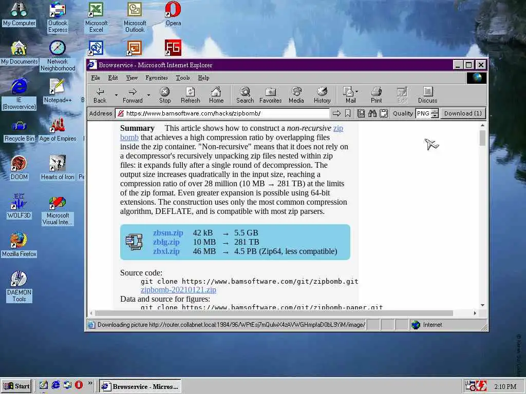This screenshot has height=394, width=526.
Task: Open the File menu
Action: click(x=96, y=78)
